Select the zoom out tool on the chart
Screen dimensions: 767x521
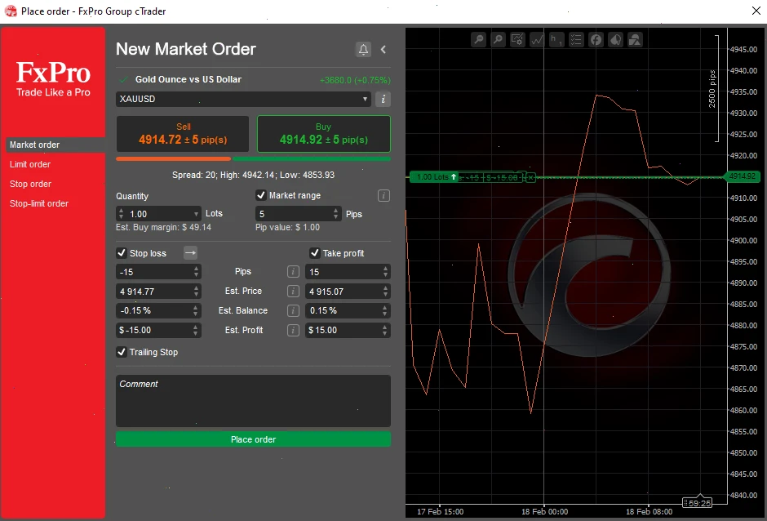[x=479, y=38]
